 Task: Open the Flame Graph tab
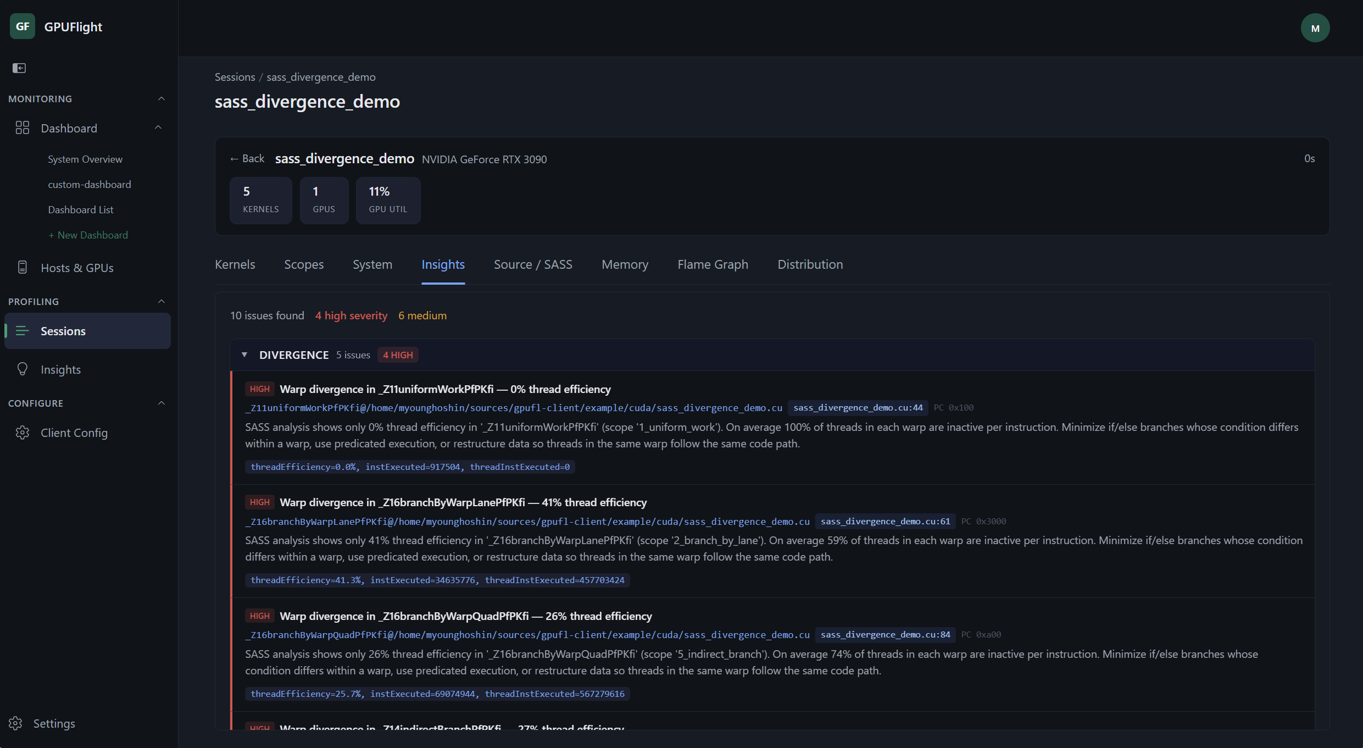click(713, 264)
